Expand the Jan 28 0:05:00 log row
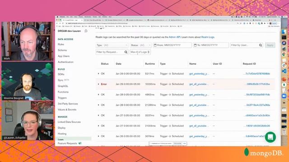The image size is (289, 162). (x=98, y=94)
